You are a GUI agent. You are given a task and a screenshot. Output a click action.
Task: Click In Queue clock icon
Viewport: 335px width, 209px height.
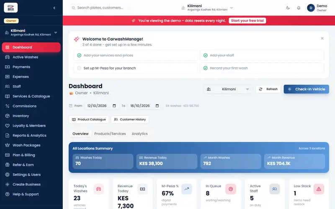(231, 189)
